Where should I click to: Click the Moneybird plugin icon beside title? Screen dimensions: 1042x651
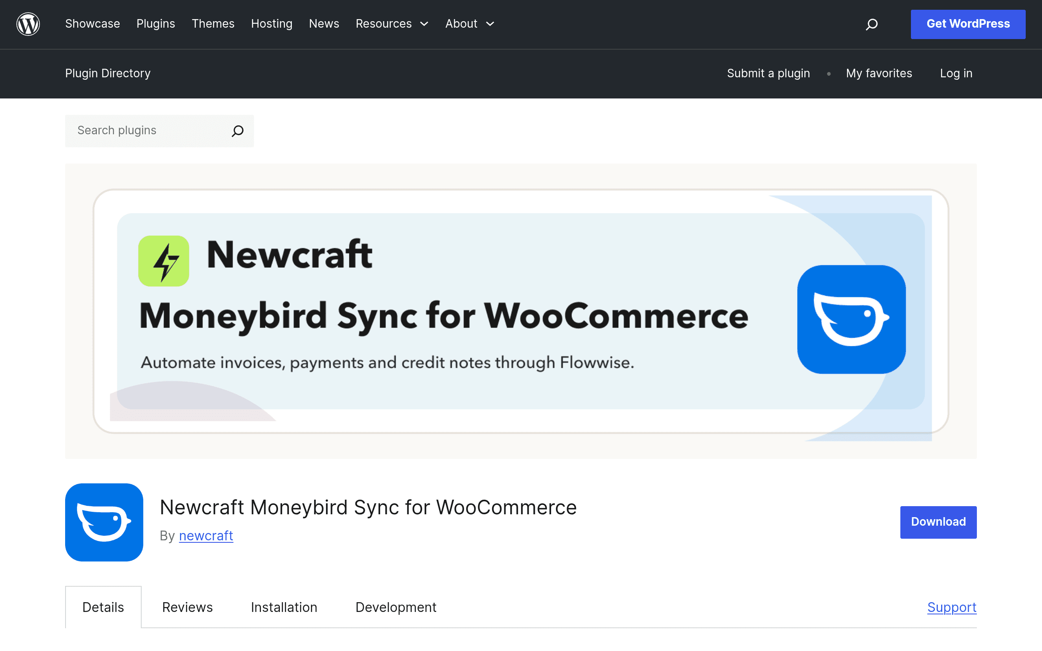[104, 522]
